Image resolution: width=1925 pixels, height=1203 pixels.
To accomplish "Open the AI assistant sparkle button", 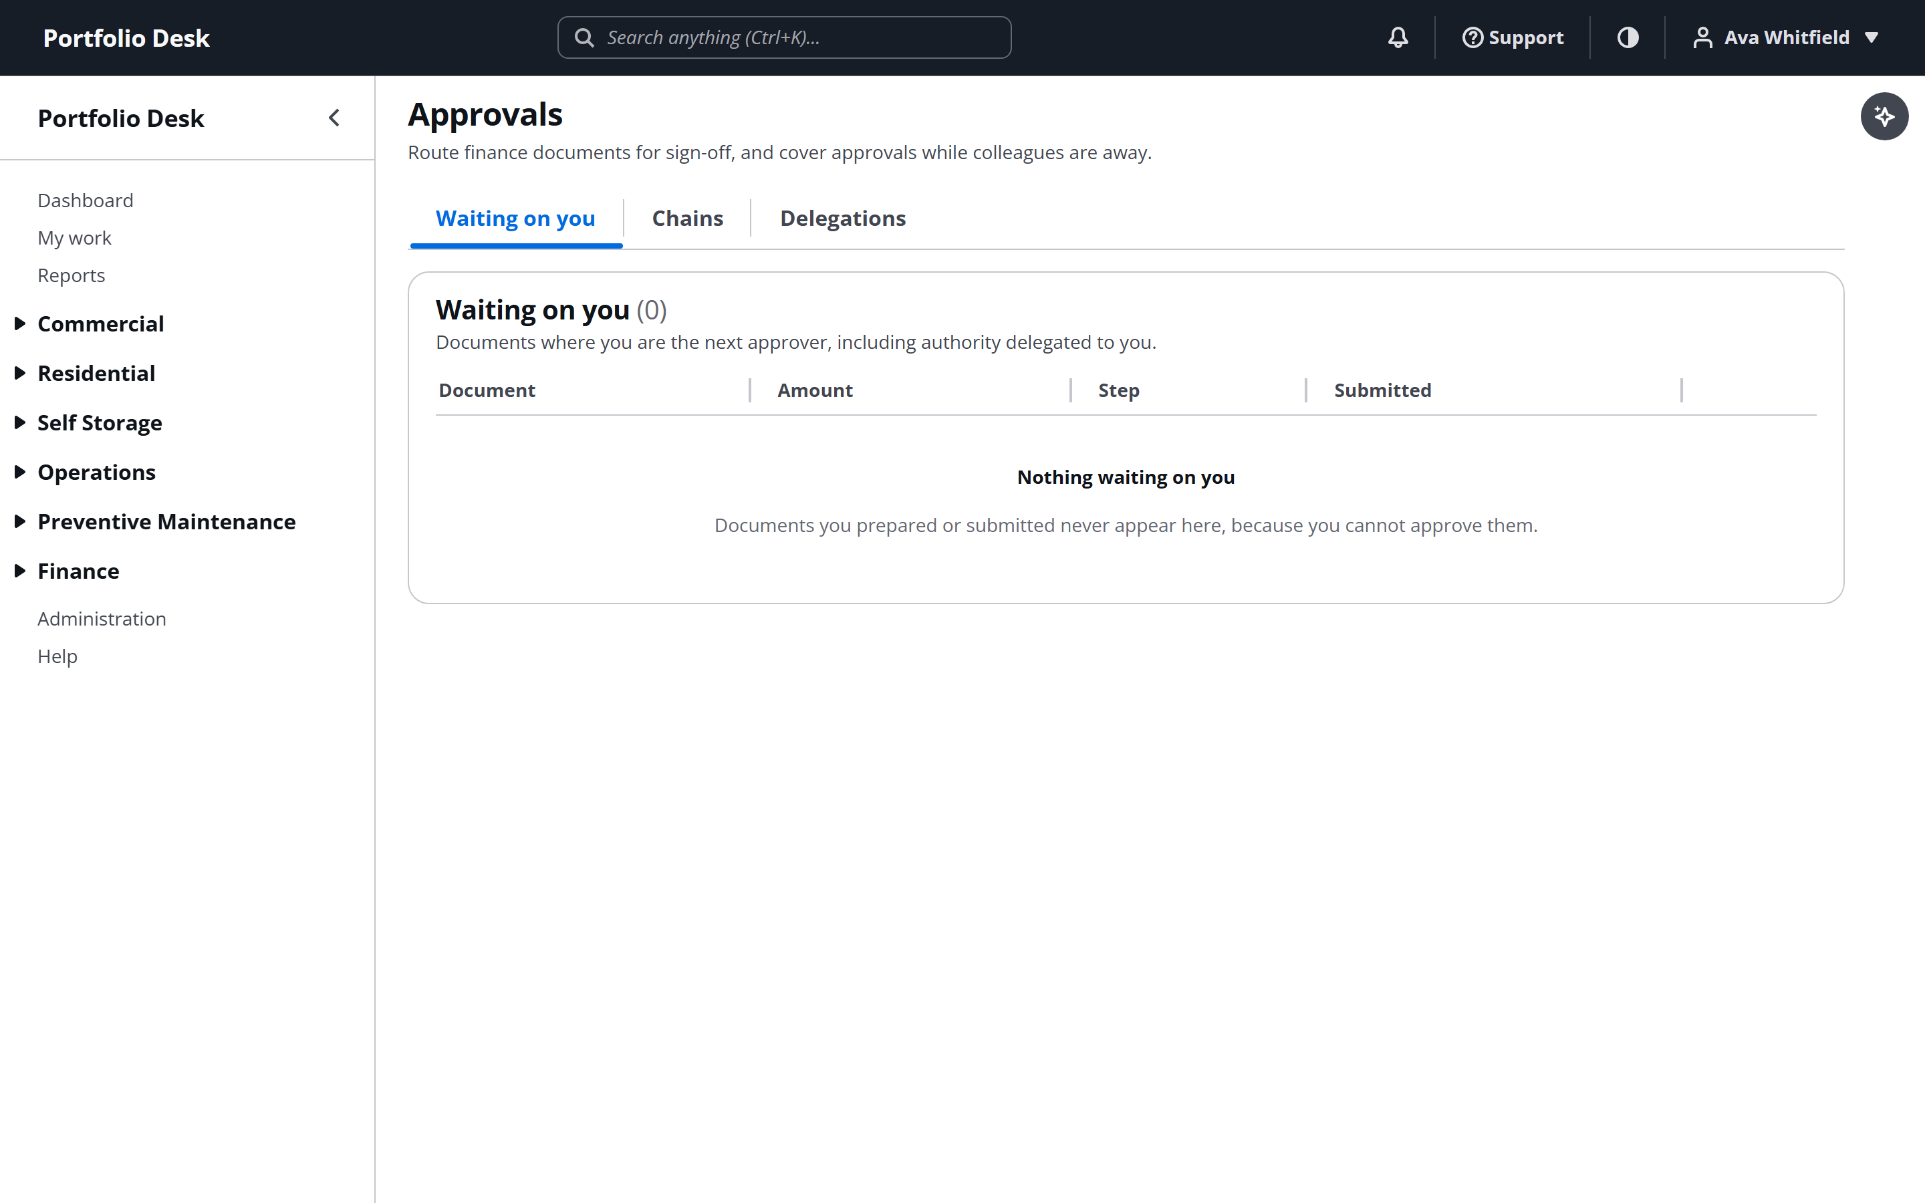I will click(1884, 116).
